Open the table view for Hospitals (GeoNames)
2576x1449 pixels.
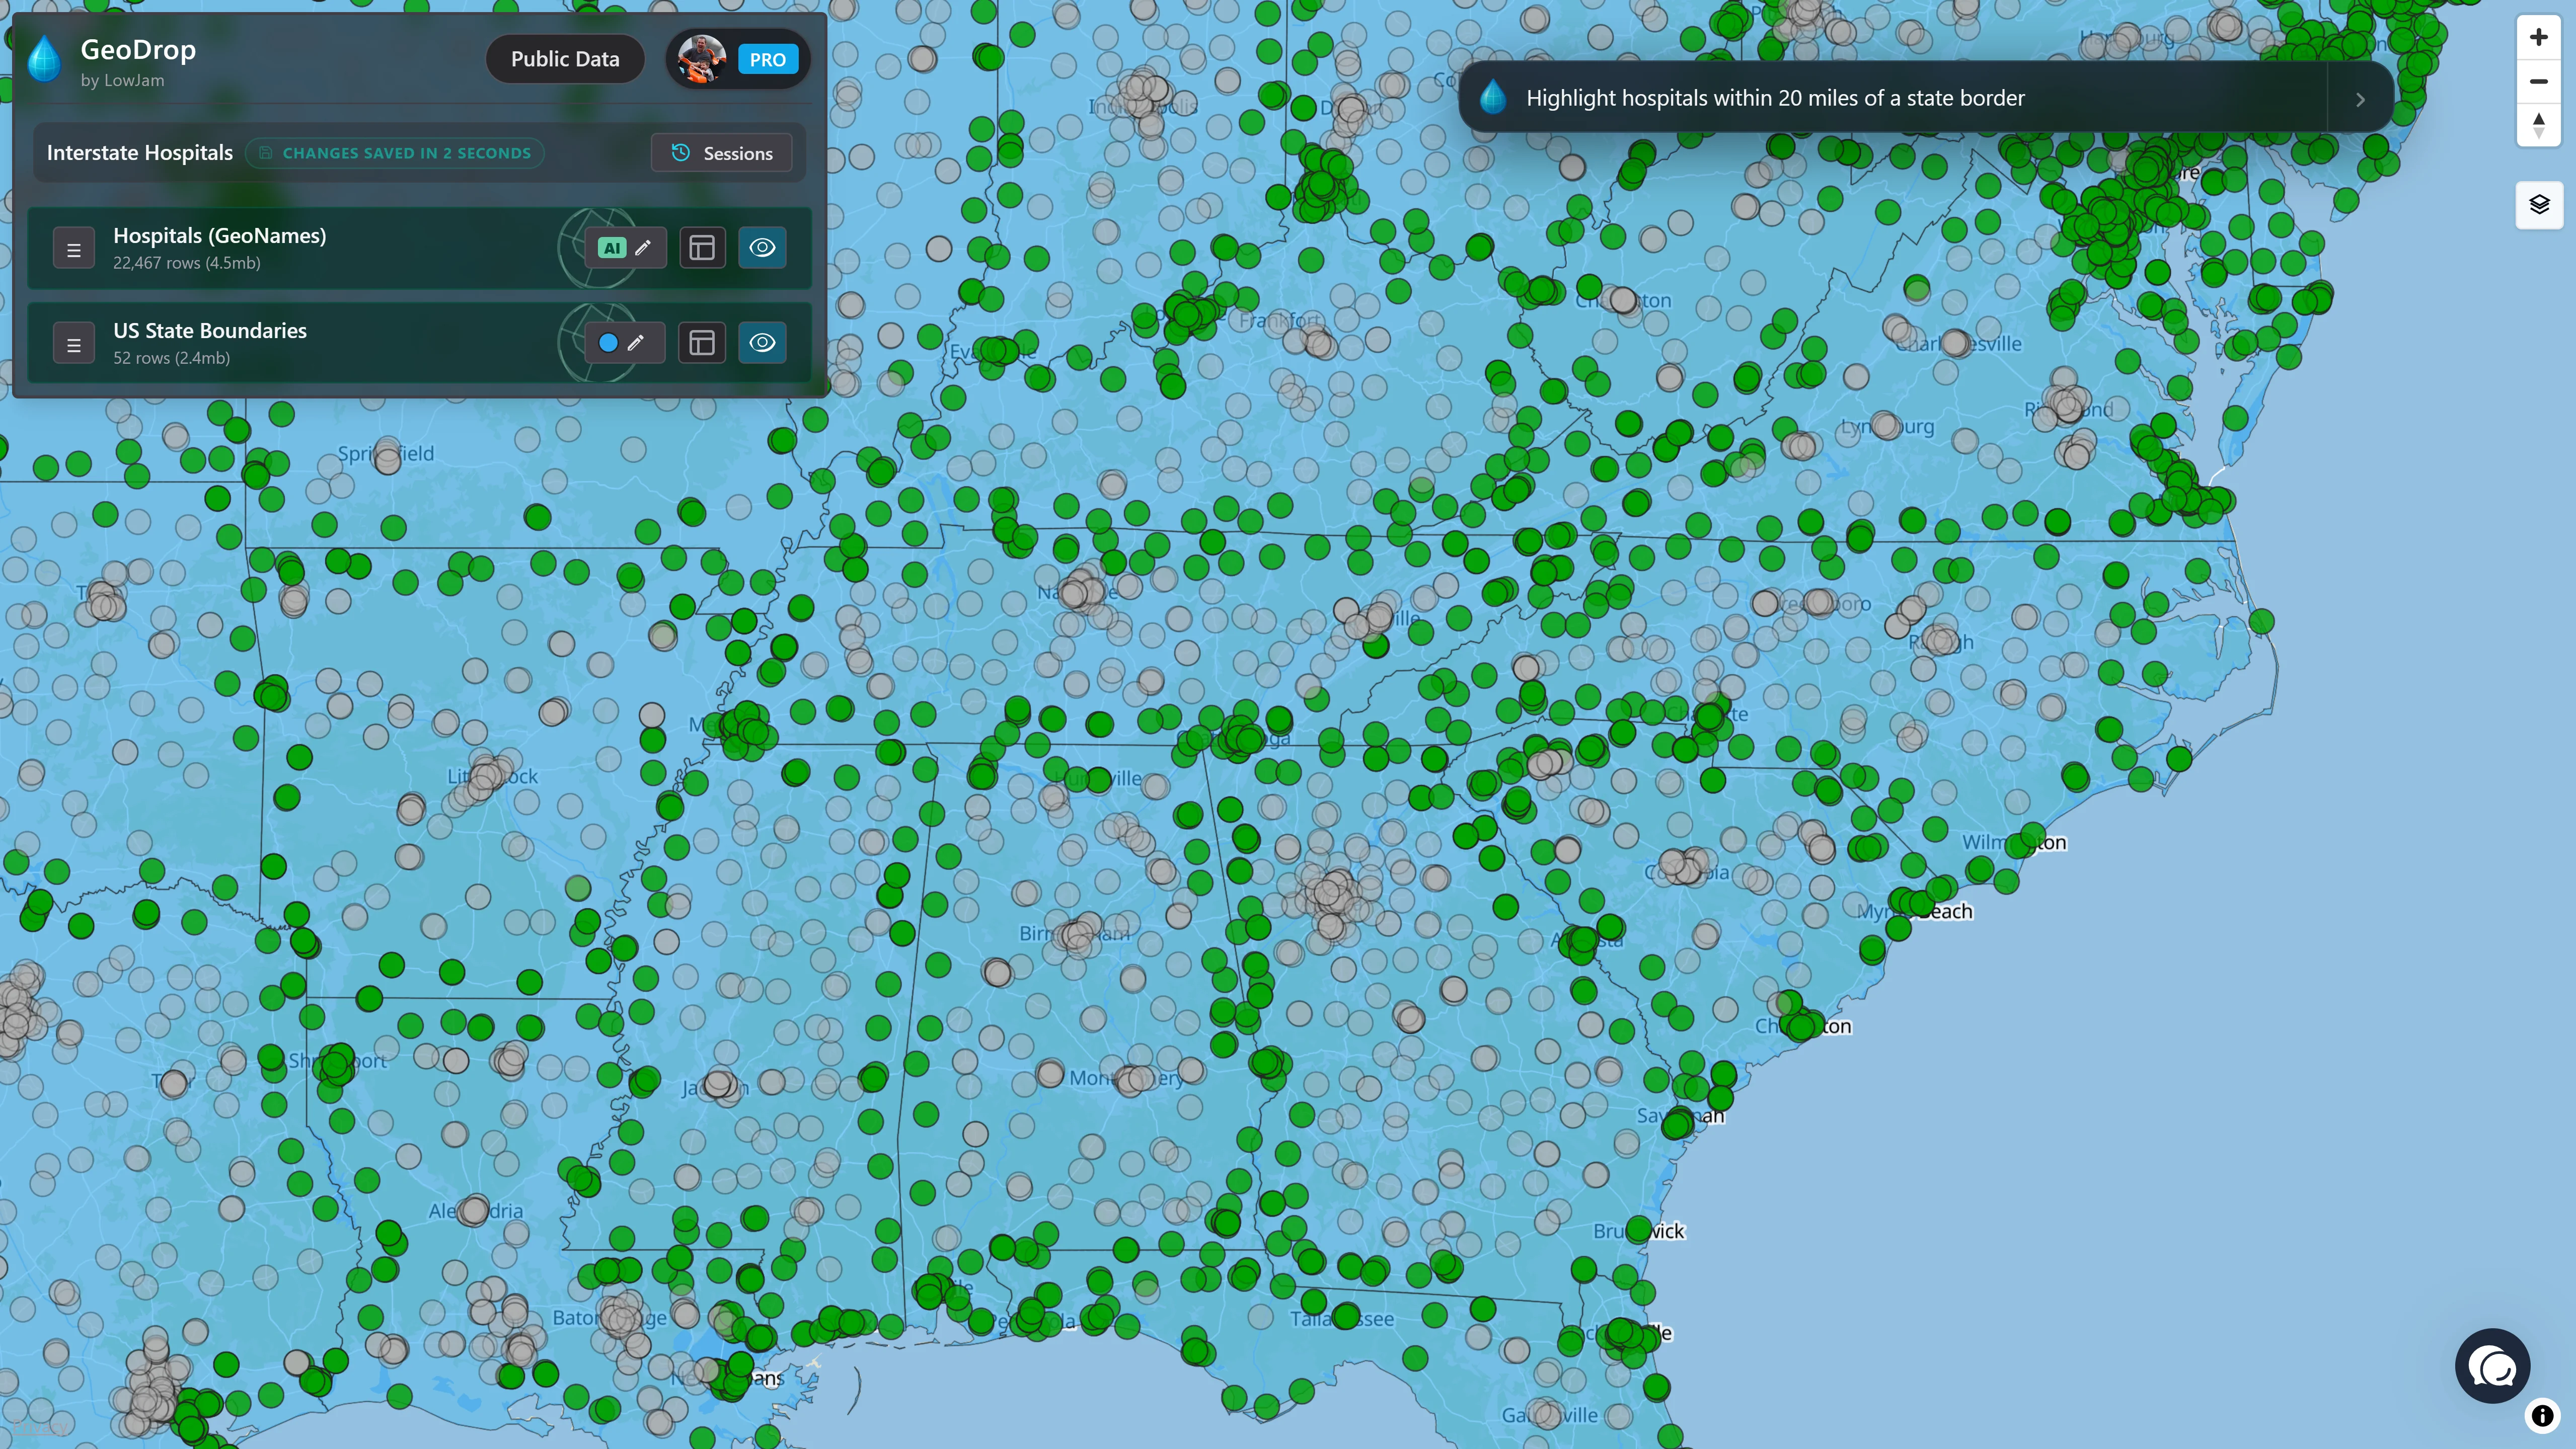coord(702,248)
